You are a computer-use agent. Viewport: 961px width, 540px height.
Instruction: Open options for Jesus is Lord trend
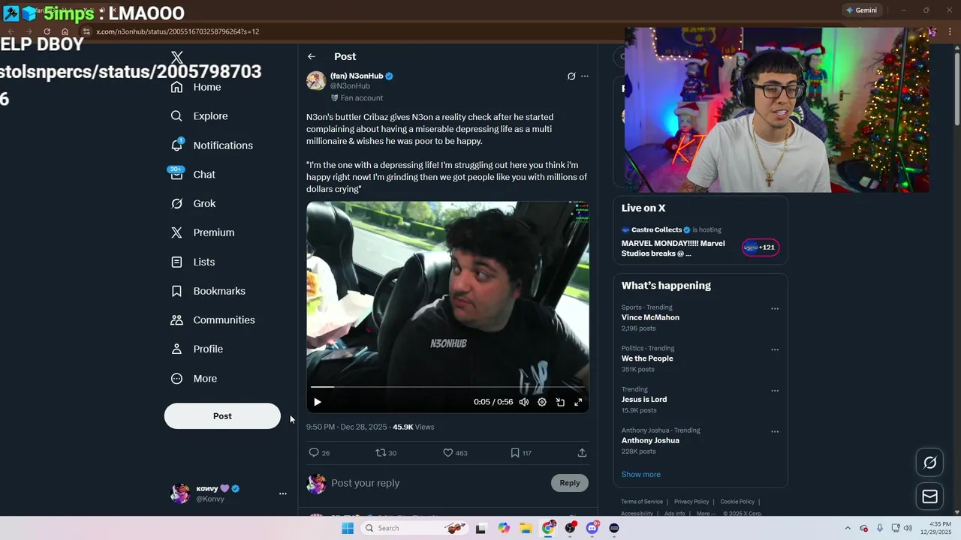point(775,391)
